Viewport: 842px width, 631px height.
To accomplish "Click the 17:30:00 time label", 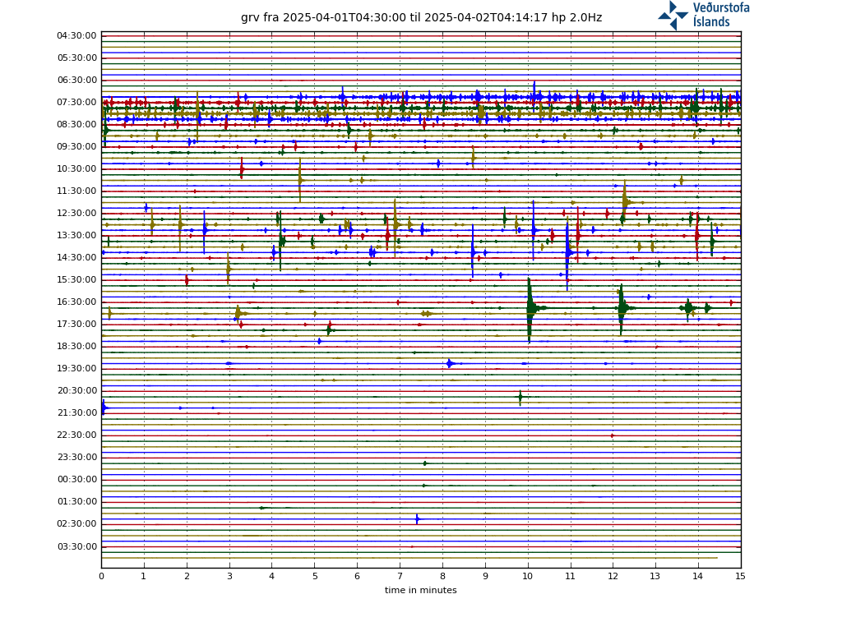I will coord(76,324).
